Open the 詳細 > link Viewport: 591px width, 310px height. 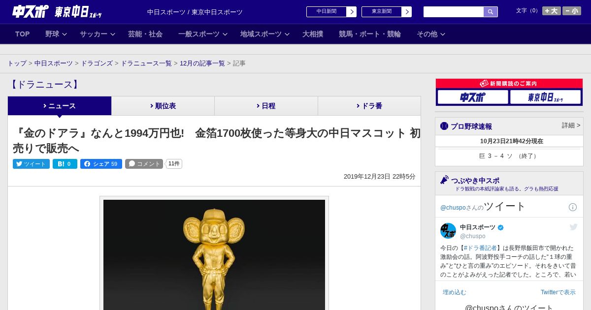[571, 125]
